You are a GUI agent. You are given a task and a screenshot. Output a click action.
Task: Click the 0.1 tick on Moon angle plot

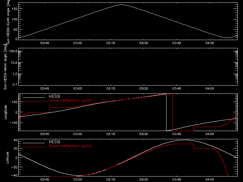click(x=15, y=85)
